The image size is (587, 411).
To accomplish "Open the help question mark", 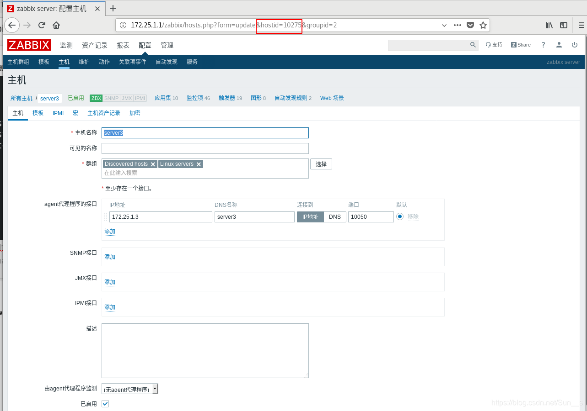I will coord(544,45).
